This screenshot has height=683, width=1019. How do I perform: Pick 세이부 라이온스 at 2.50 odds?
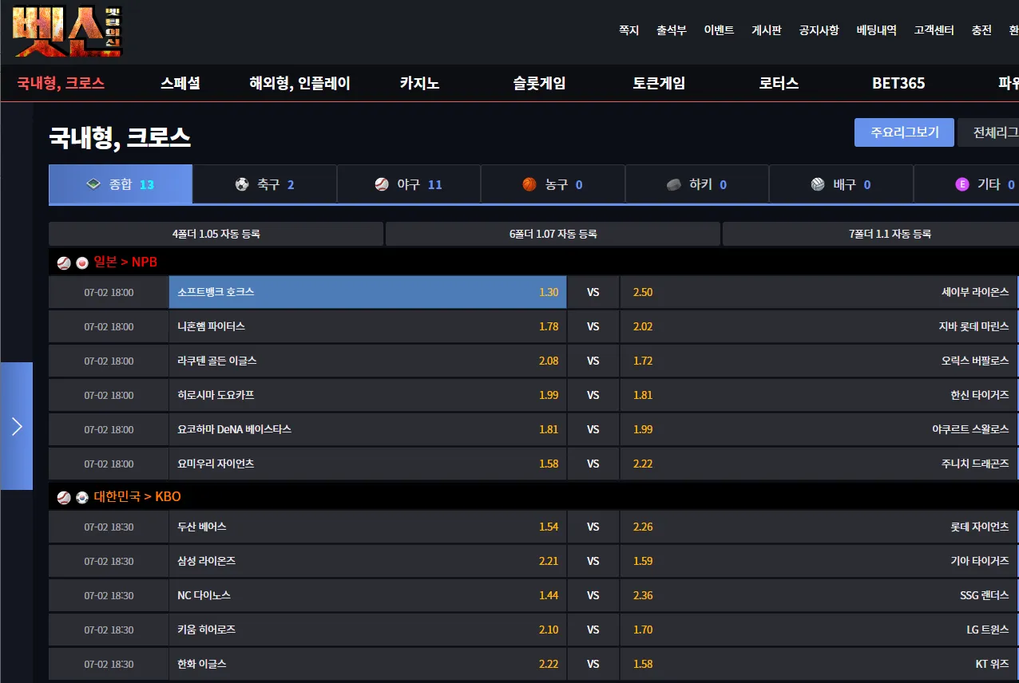819,292
